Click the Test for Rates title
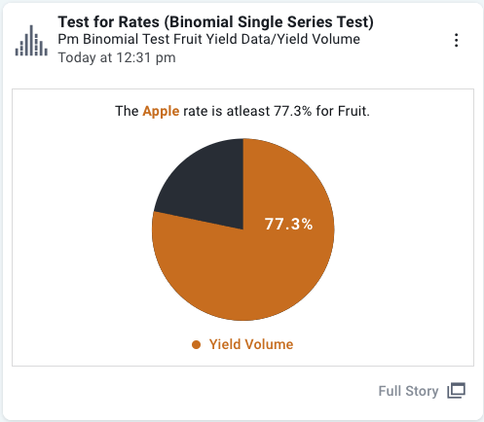The height and width of the screenshot is (422, 484). click(x=215, y=22)
